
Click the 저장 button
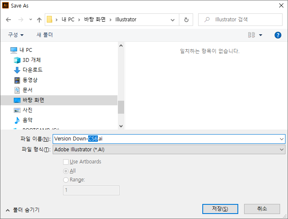point(220,209)
